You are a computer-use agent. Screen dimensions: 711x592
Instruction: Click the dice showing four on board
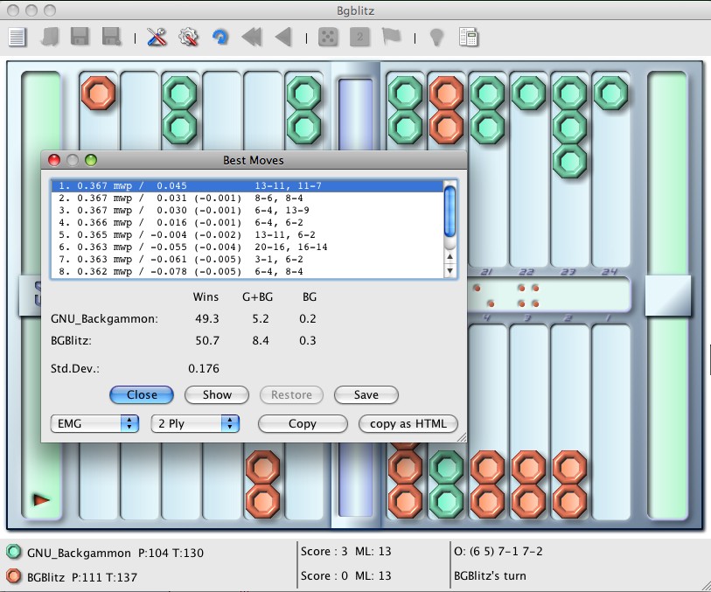click(528, 296)
